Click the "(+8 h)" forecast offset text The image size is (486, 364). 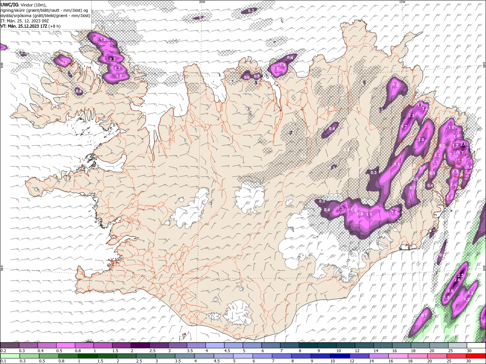tap(55, 26)
